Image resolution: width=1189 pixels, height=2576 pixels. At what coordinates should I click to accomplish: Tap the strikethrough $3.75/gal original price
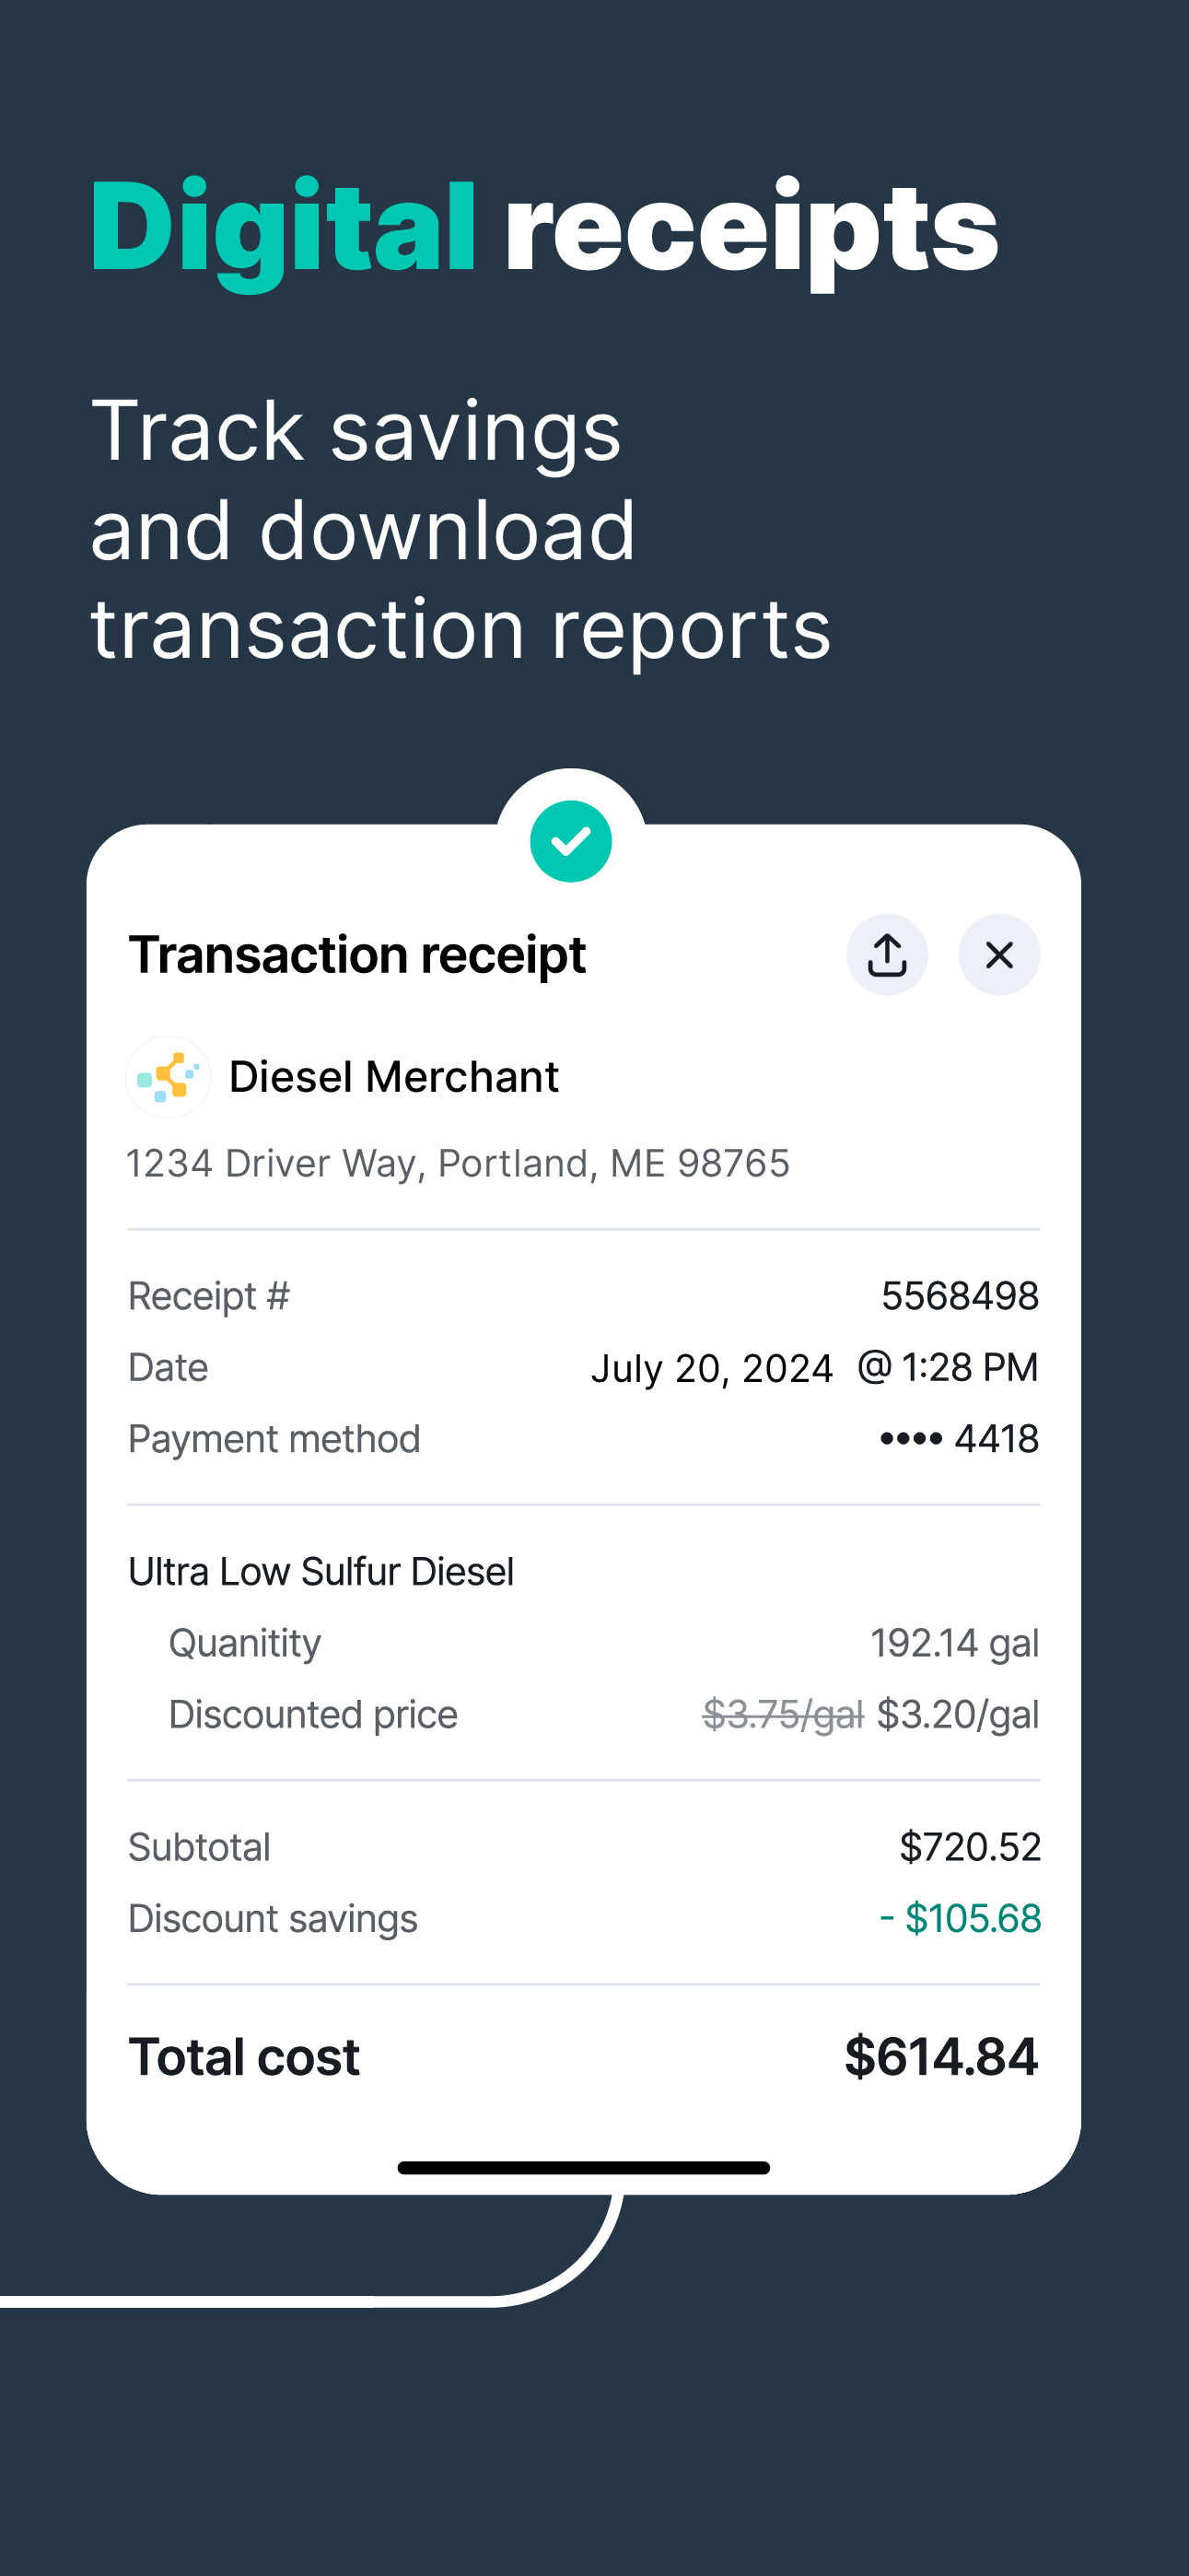pos(783,1715)
